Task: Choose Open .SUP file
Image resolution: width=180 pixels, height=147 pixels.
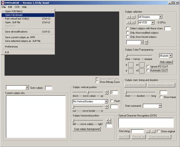Action: (x=28, y=22)
